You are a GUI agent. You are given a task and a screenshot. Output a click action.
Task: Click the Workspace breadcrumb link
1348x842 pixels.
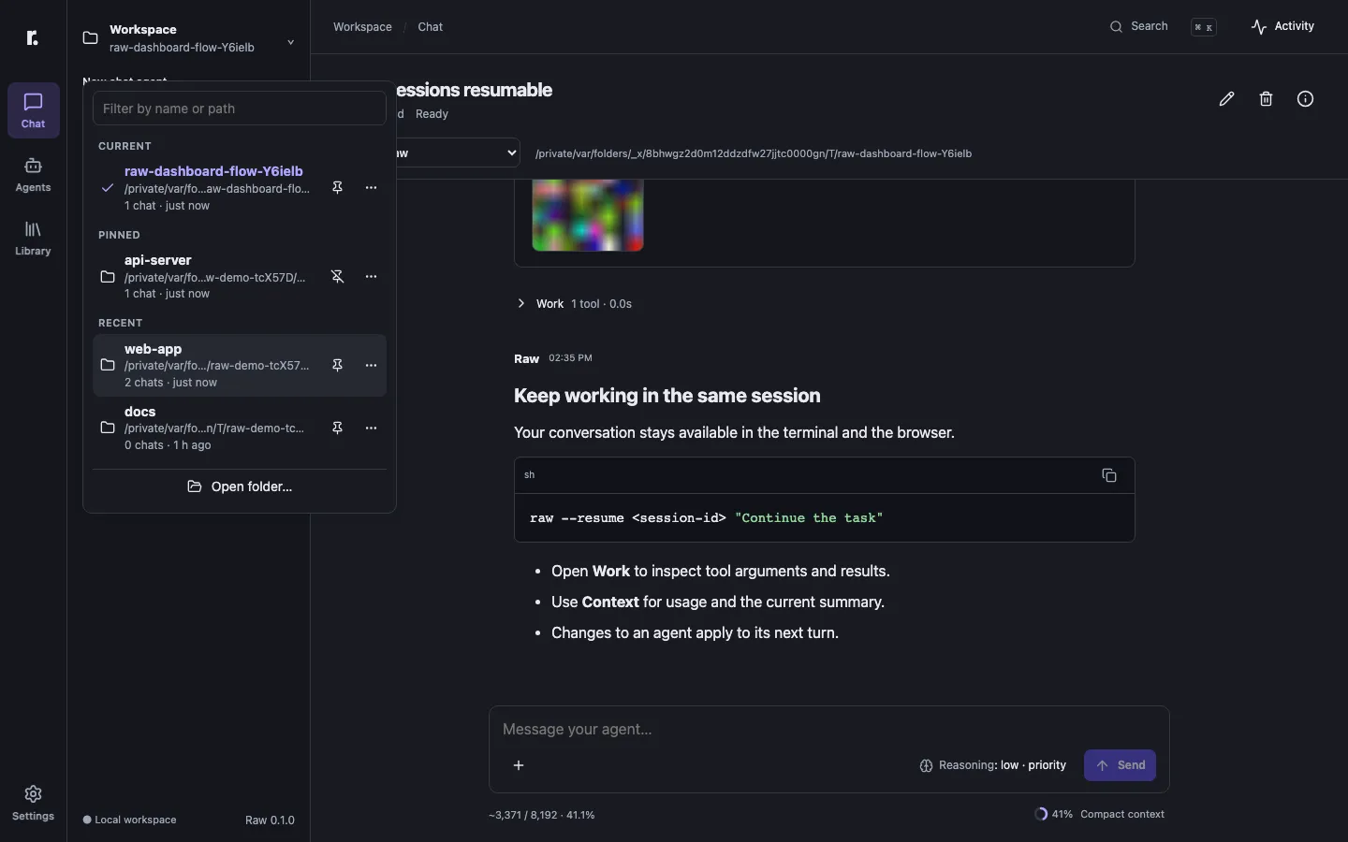tap(362, 27)
